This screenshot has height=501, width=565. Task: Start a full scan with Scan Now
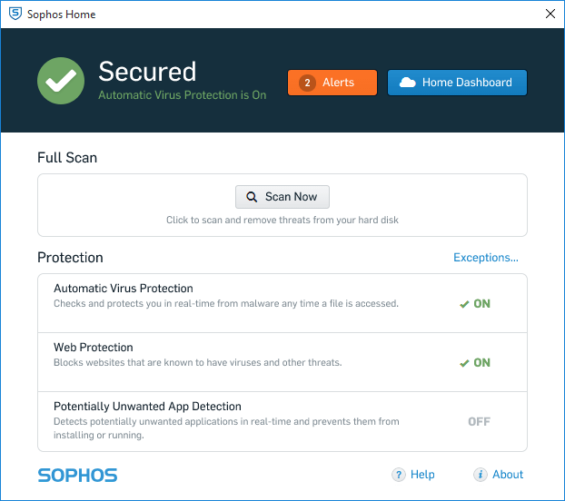point(282,197)
